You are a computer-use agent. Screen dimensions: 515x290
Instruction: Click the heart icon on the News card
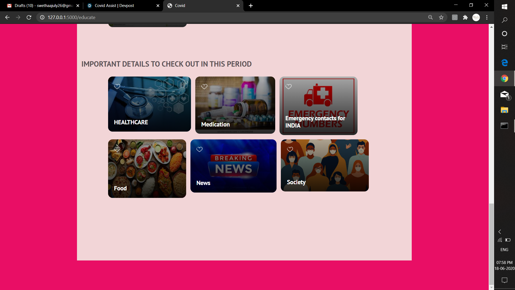click(x=199, y=149)
